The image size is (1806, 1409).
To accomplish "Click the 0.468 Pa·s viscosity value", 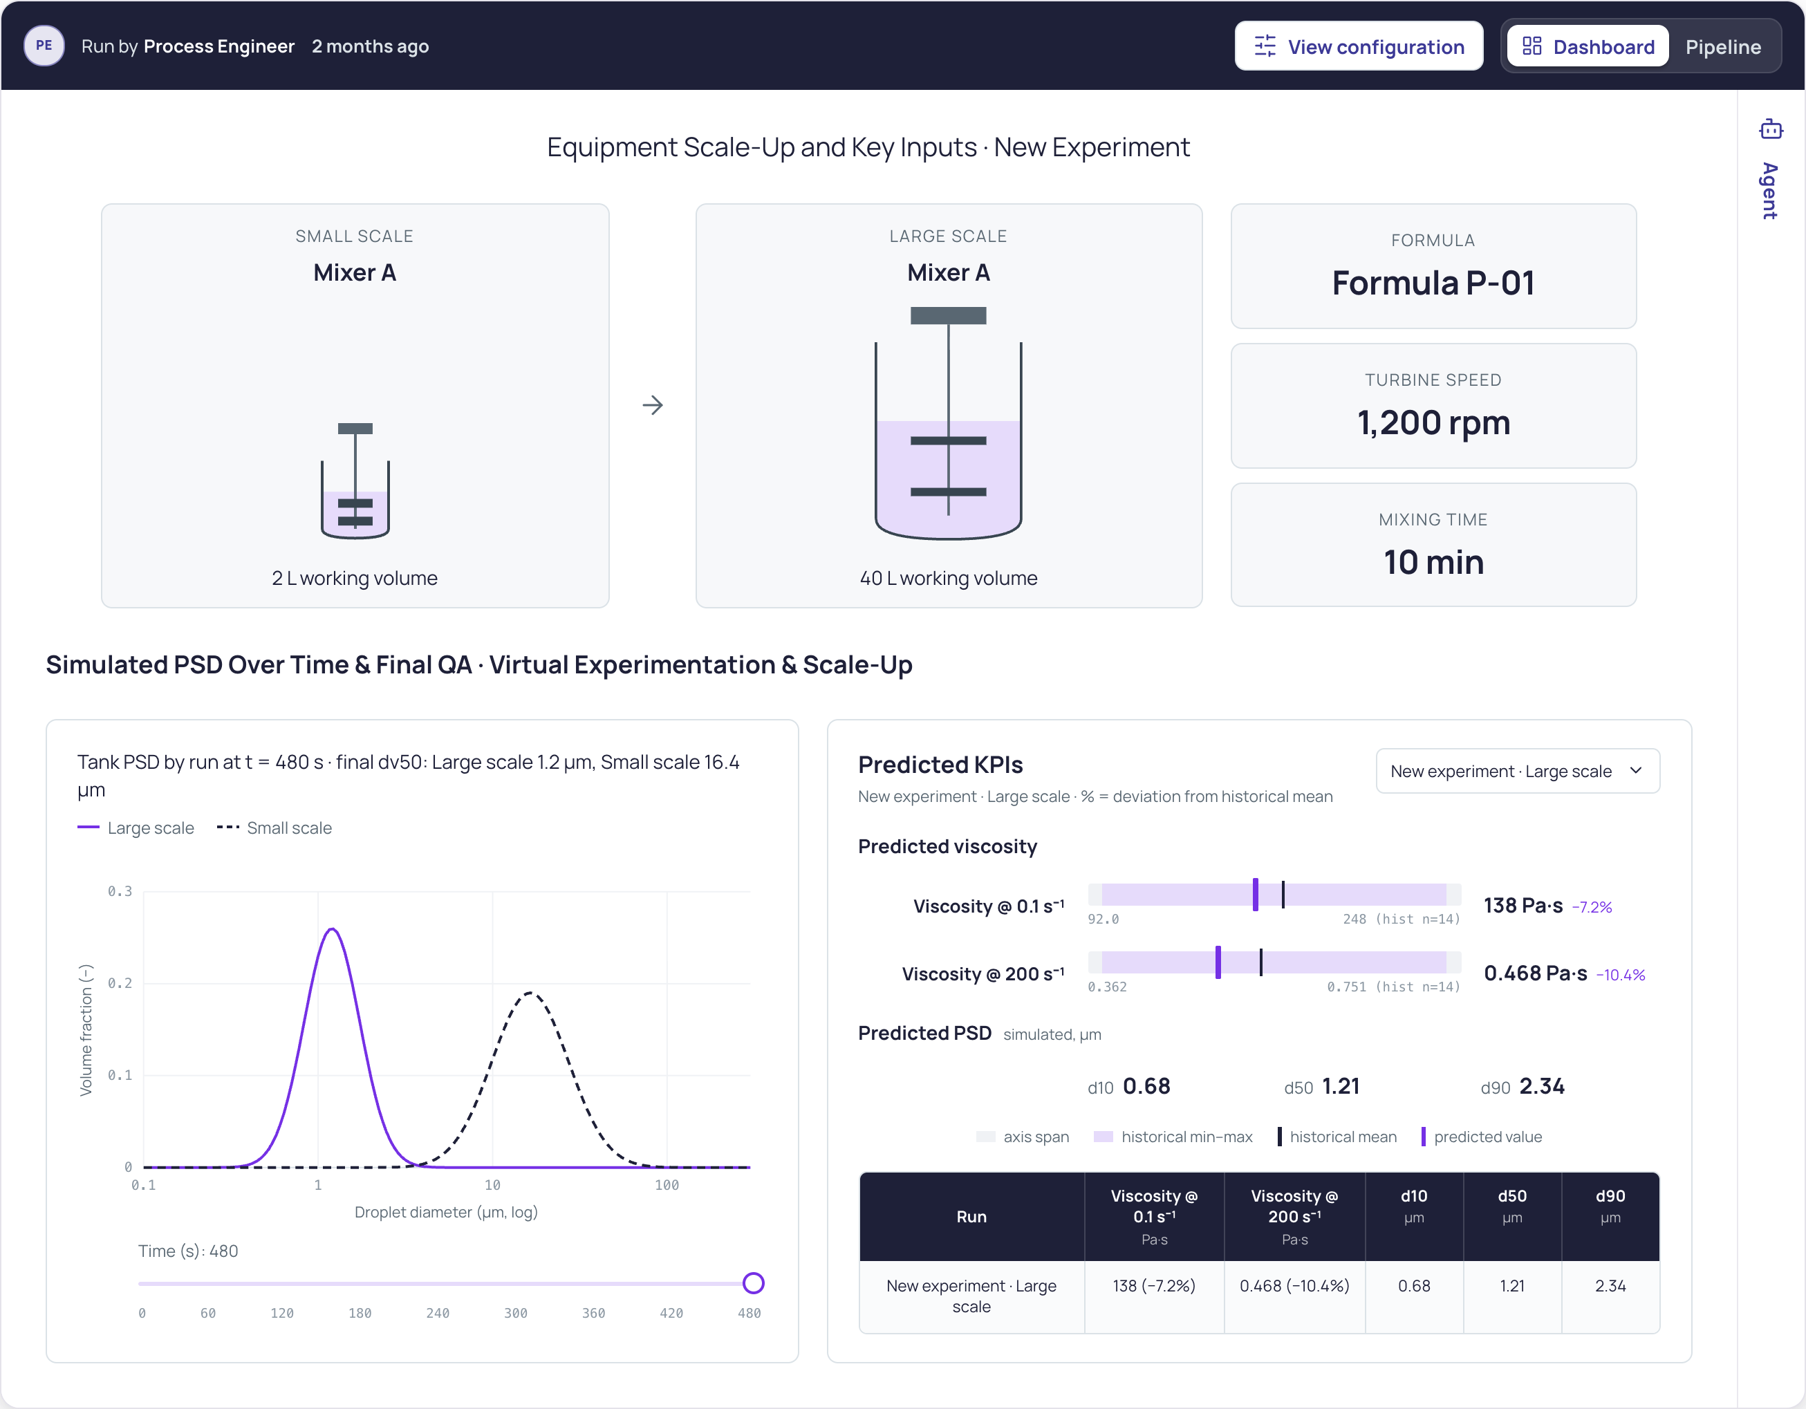I will (x=1535, y=973).
